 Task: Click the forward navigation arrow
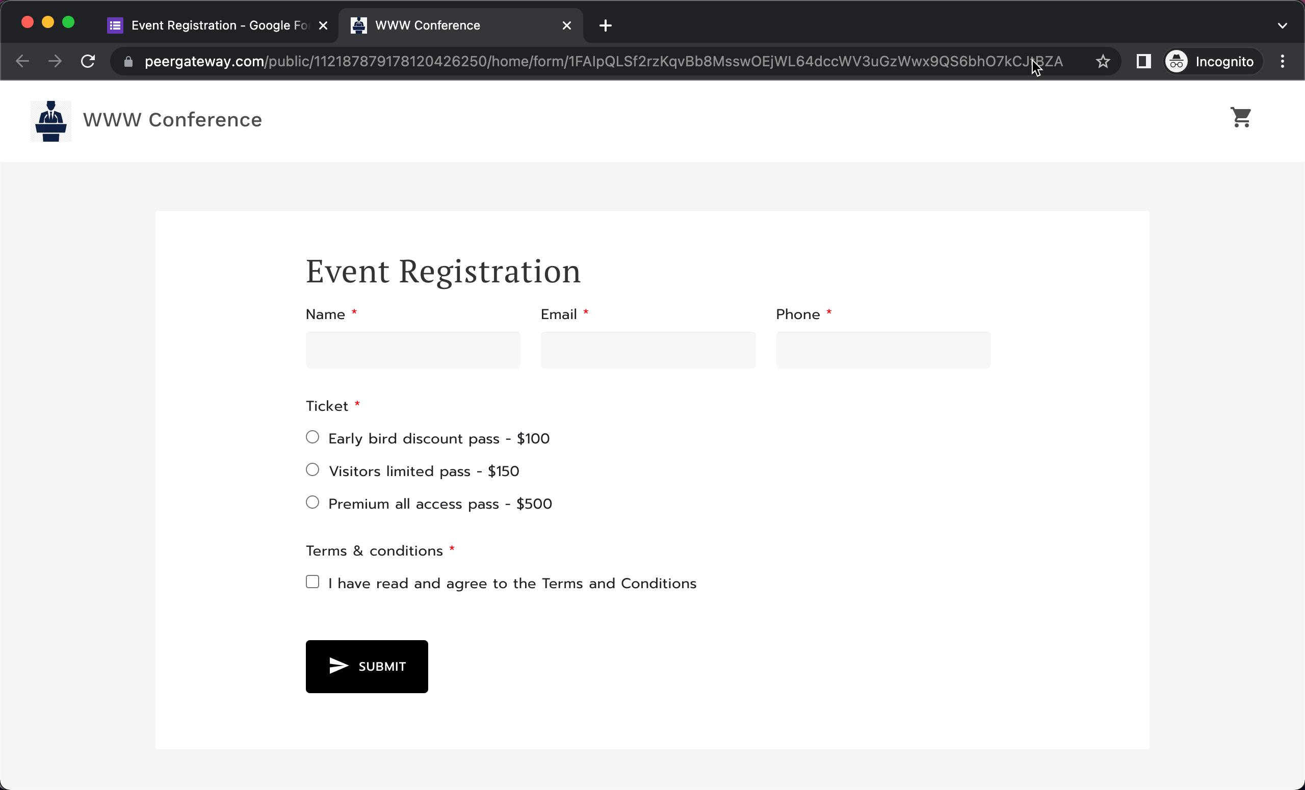(55, 61)
